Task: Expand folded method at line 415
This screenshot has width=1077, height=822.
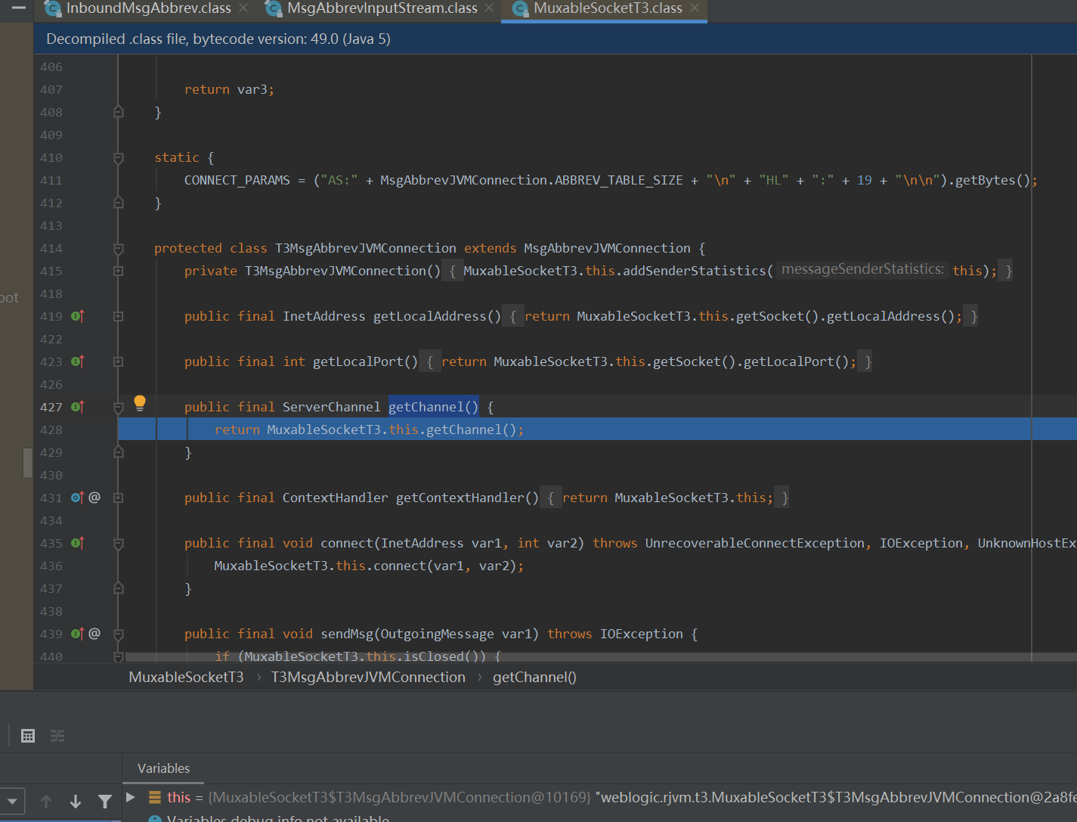Action: click(x=118, y=271)
